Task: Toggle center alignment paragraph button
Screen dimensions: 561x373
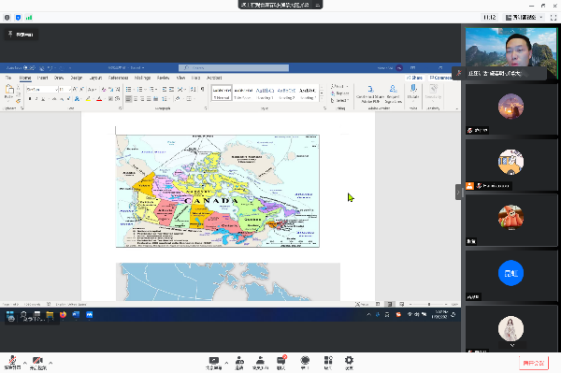Action: (x=136, y=99)
